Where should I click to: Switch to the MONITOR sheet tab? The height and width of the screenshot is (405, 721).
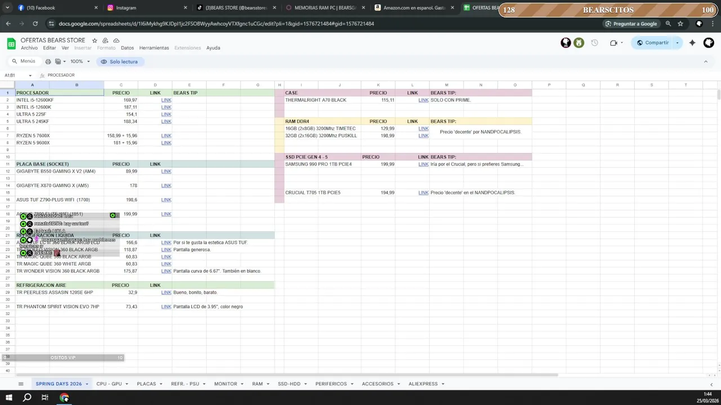pos(225,384)
